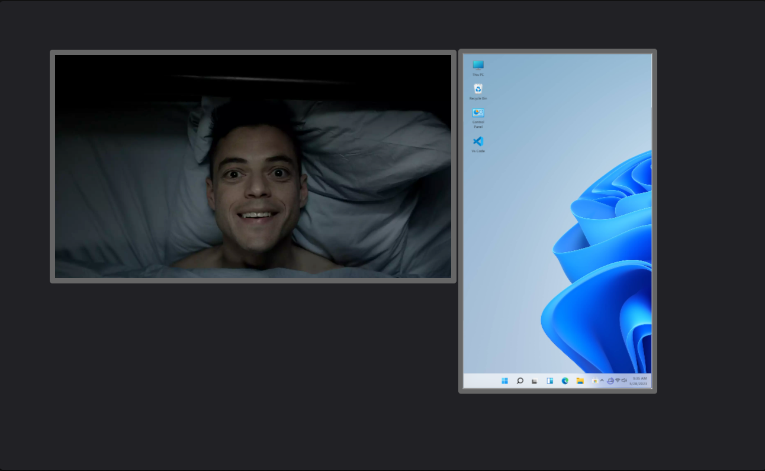Open This PC desktop icon

pyautogui.click(x=478, y=68)
